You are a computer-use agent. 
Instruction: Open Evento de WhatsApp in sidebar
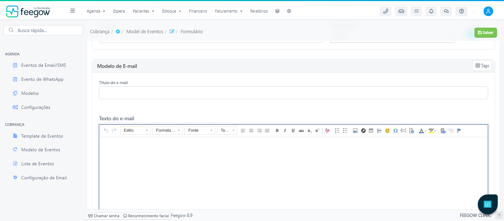tap(42, 79)
